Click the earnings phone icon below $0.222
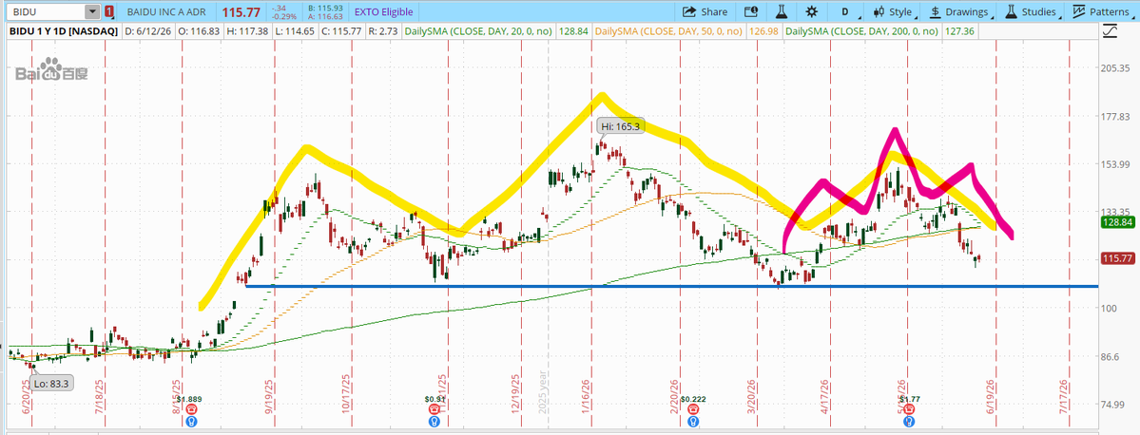This screenshot has height=435, width=1140. click(x=693, y=410)
